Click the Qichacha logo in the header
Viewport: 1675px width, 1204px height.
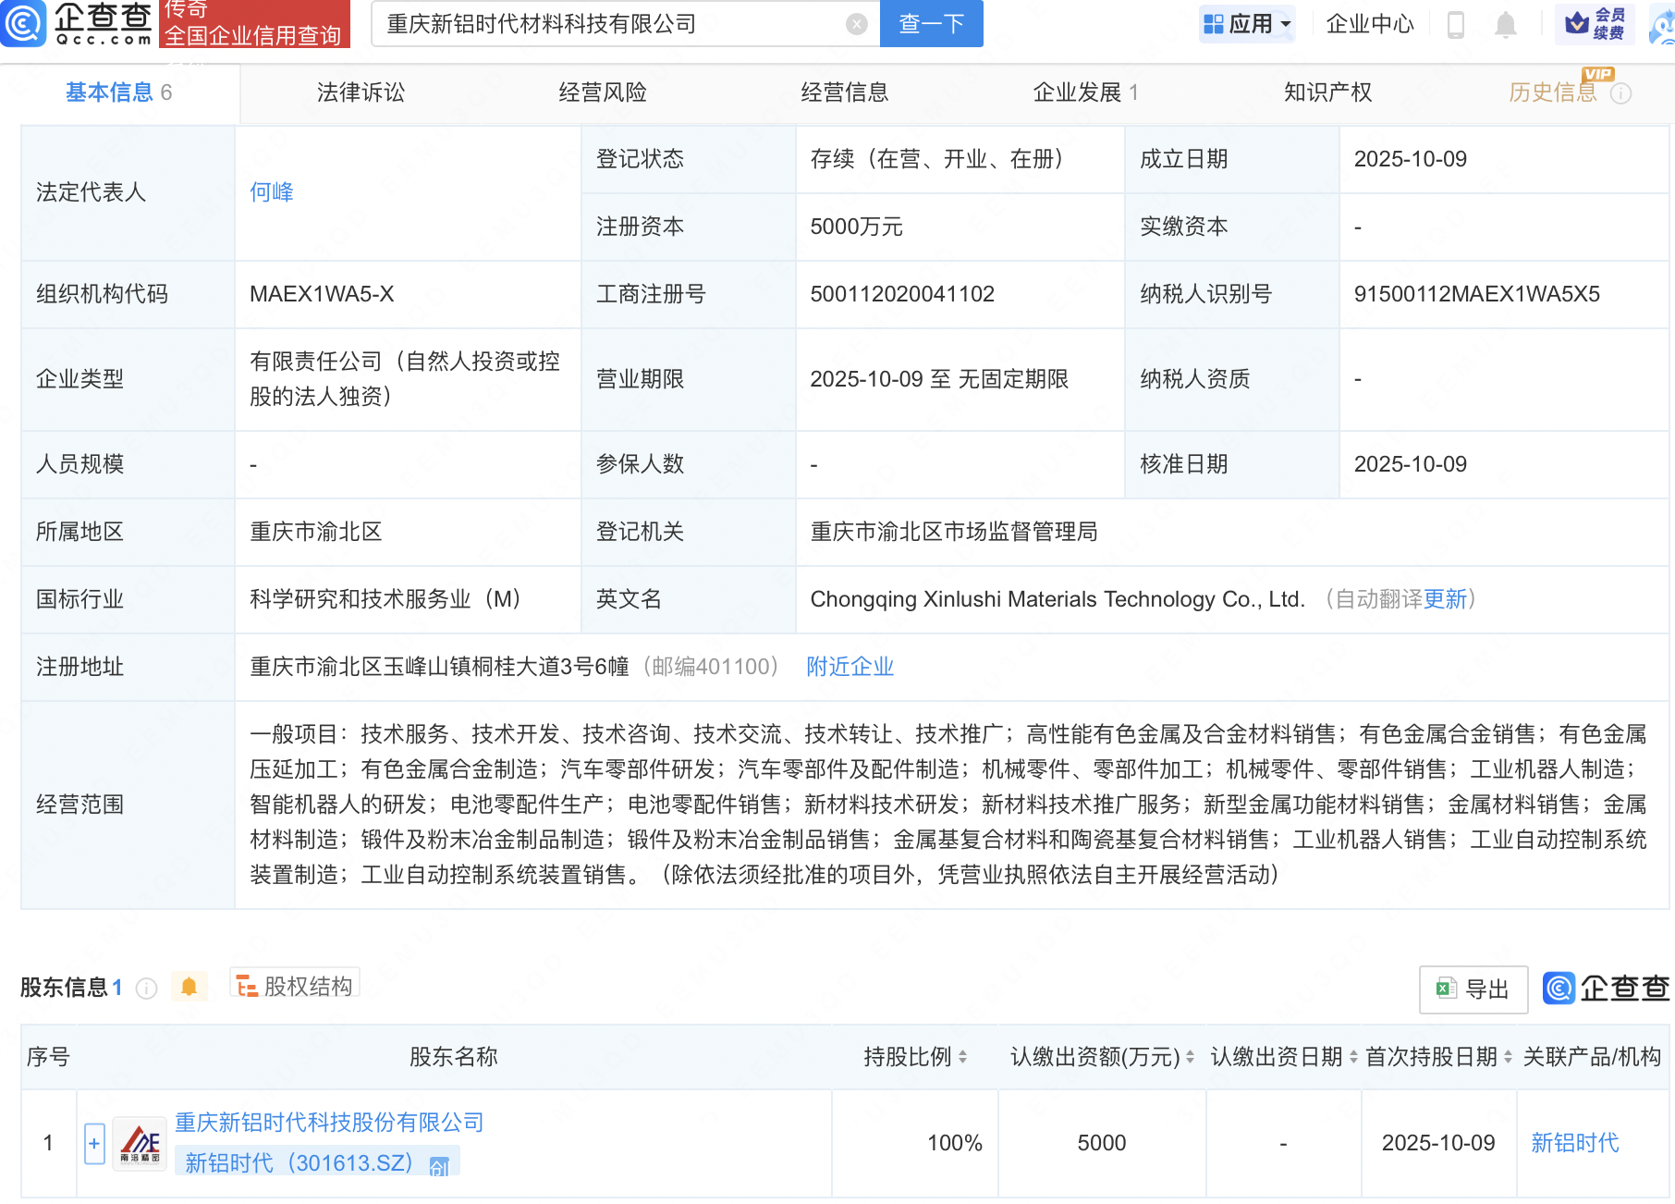78,23
